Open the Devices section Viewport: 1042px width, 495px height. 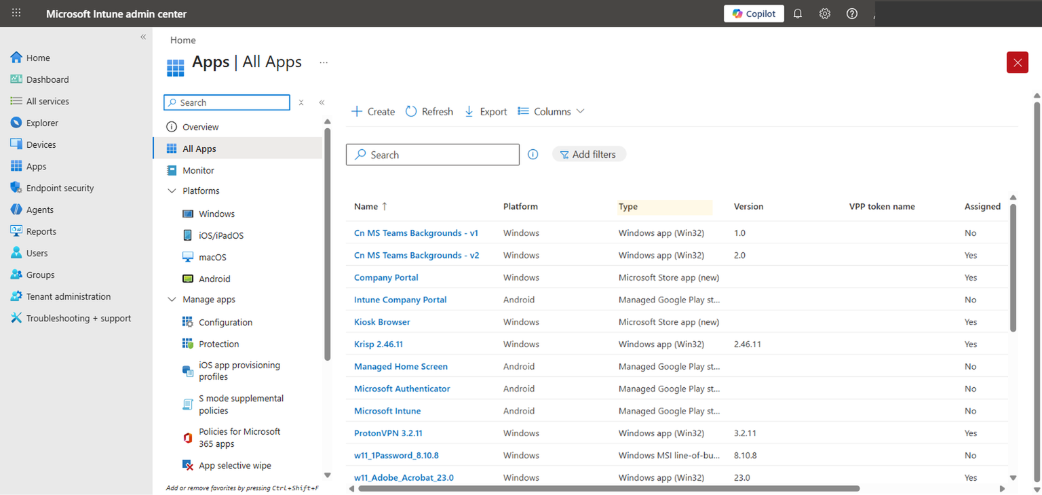click(x=41, y=144)
